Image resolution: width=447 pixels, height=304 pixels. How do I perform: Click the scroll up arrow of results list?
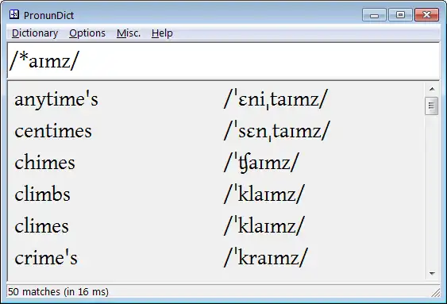tap(432, 89)
